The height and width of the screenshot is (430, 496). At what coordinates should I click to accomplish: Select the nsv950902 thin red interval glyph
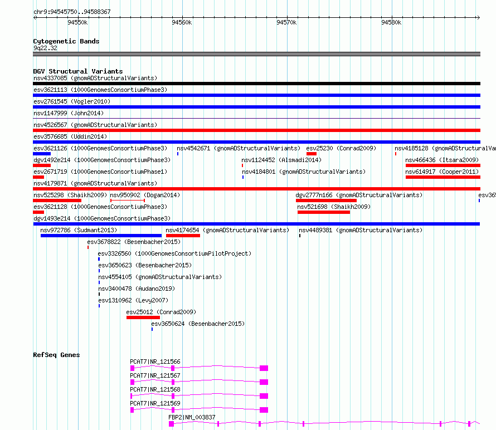click(x=128, y=201)
